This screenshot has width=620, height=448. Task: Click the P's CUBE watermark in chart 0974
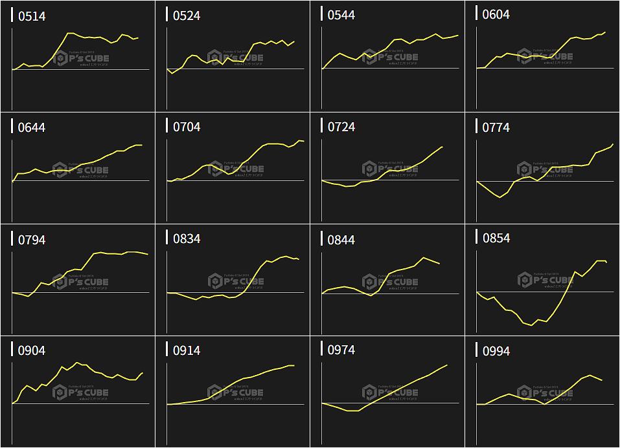pyautogui.click(x=390, y=392)
